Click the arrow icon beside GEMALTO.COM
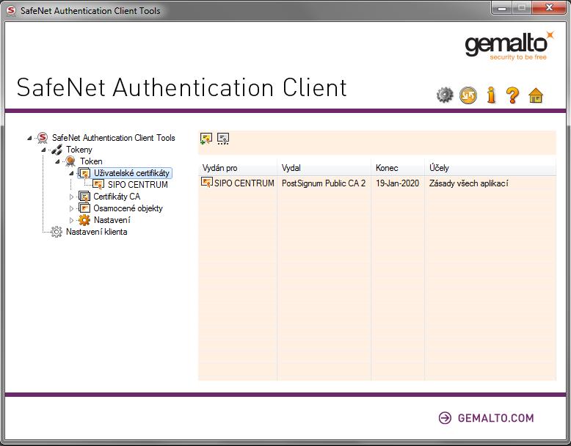 [x=445, y=417]
